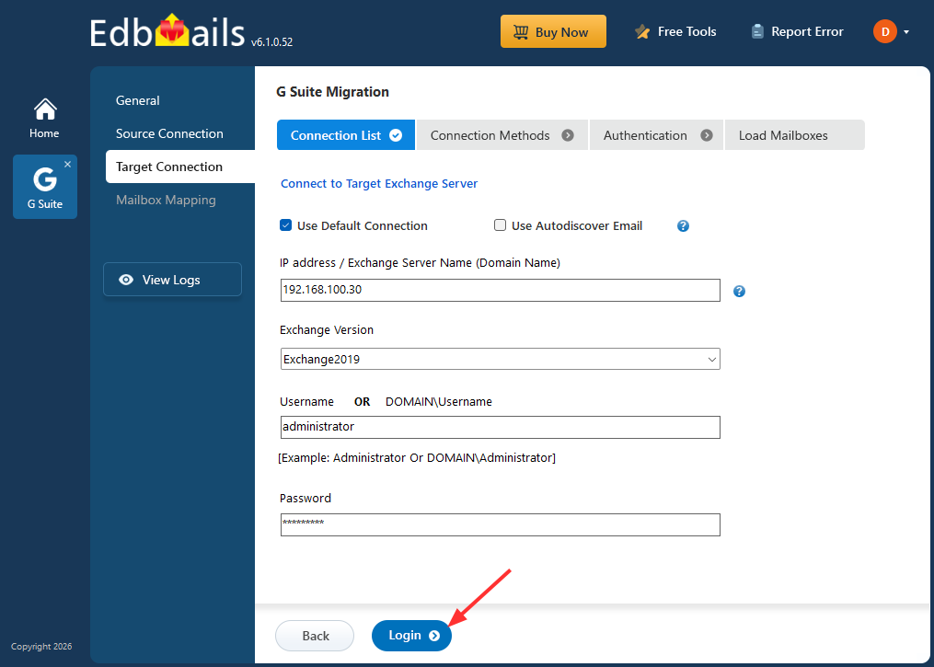Click the shopping cart icon on Buy Now
The image size is (934, 667).
point(521,30)
